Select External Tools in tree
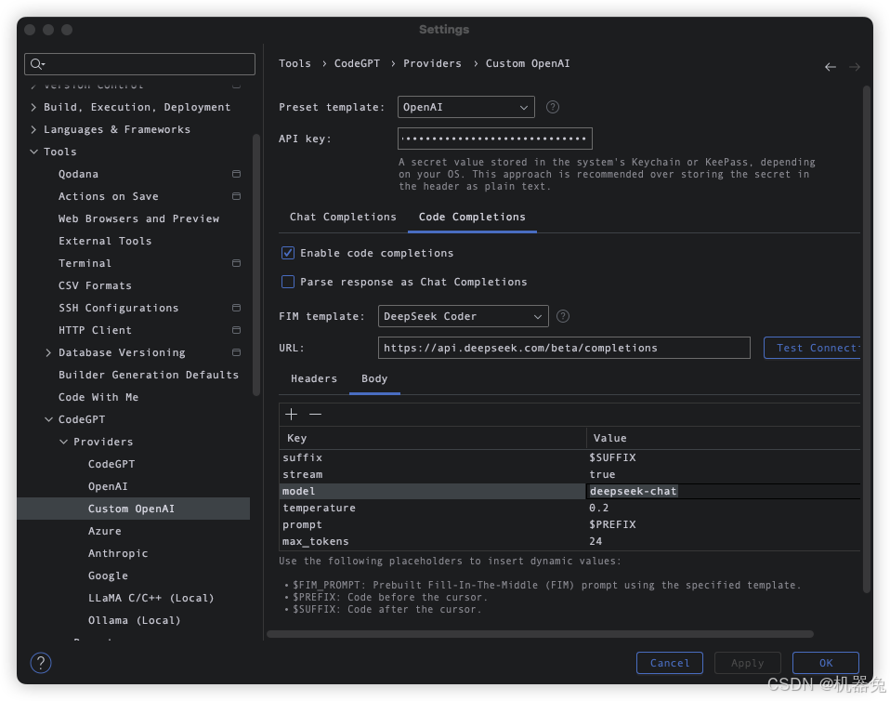This screenshot has width=890, height=701. point(105,241)
